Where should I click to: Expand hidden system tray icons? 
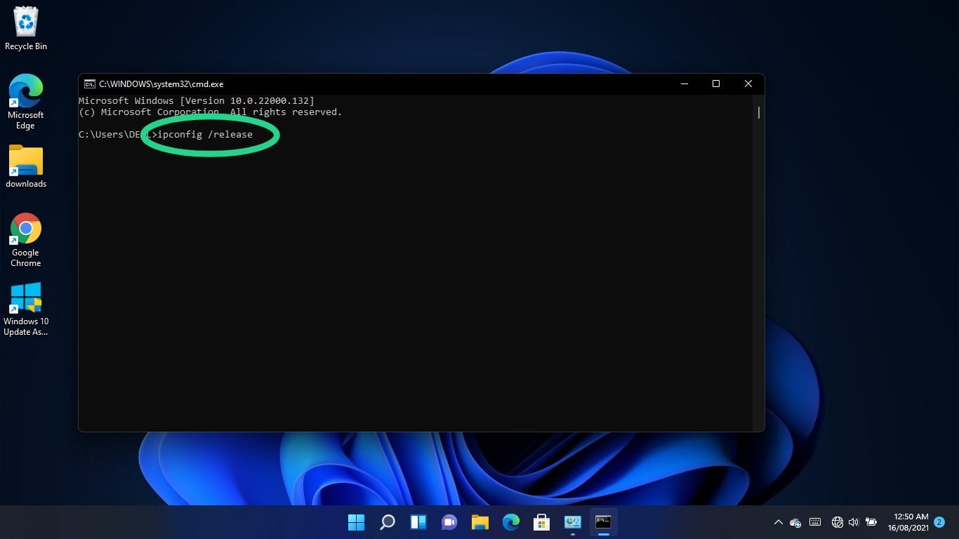click(x=778, y=522)
